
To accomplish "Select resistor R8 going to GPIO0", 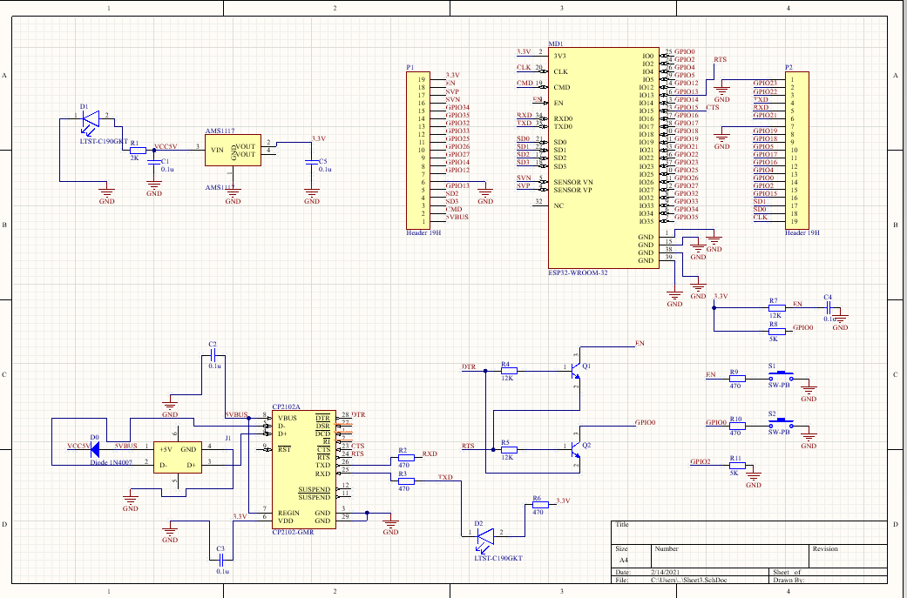I will 777,332.
